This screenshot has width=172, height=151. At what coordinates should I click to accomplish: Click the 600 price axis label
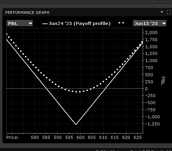pos(81,138)
